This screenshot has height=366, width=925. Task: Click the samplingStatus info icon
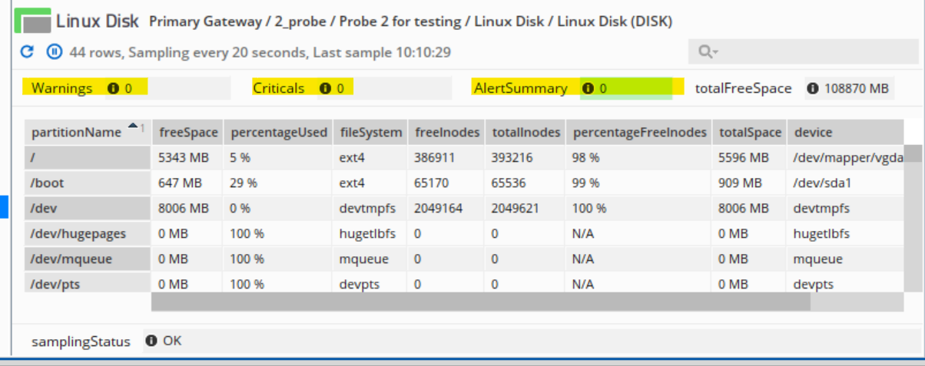pos(151,341)
